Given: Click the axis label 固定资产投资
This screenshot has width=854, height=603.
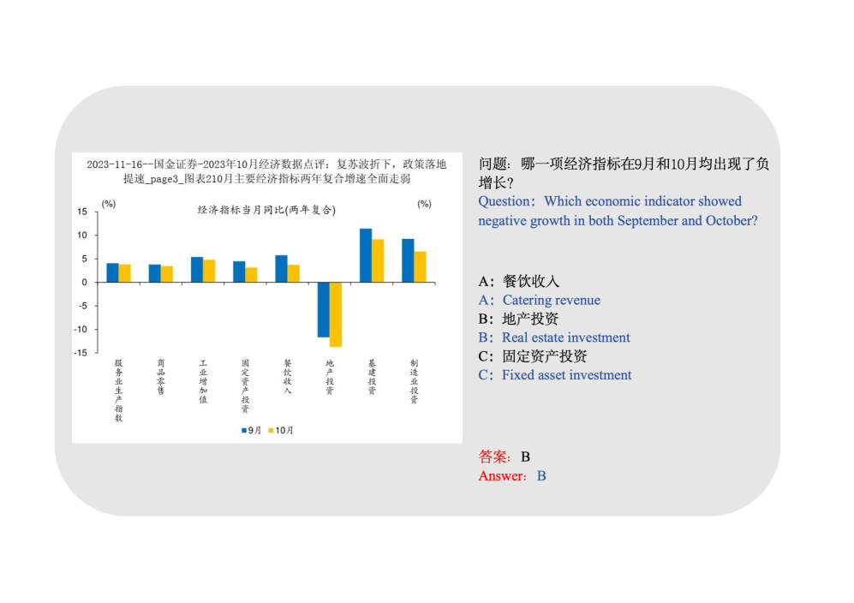Looking at the screenshot, I should point(245,385).
